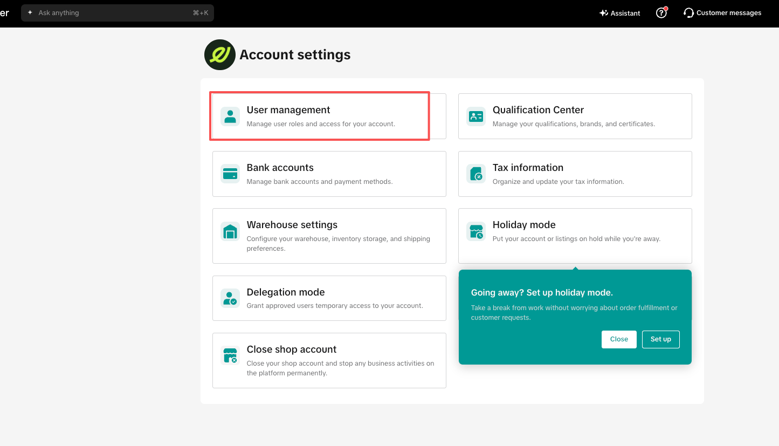Viewport: 779px width, 446px height.
Task: Click the Tax information document icon
Action: pos(476,174)
